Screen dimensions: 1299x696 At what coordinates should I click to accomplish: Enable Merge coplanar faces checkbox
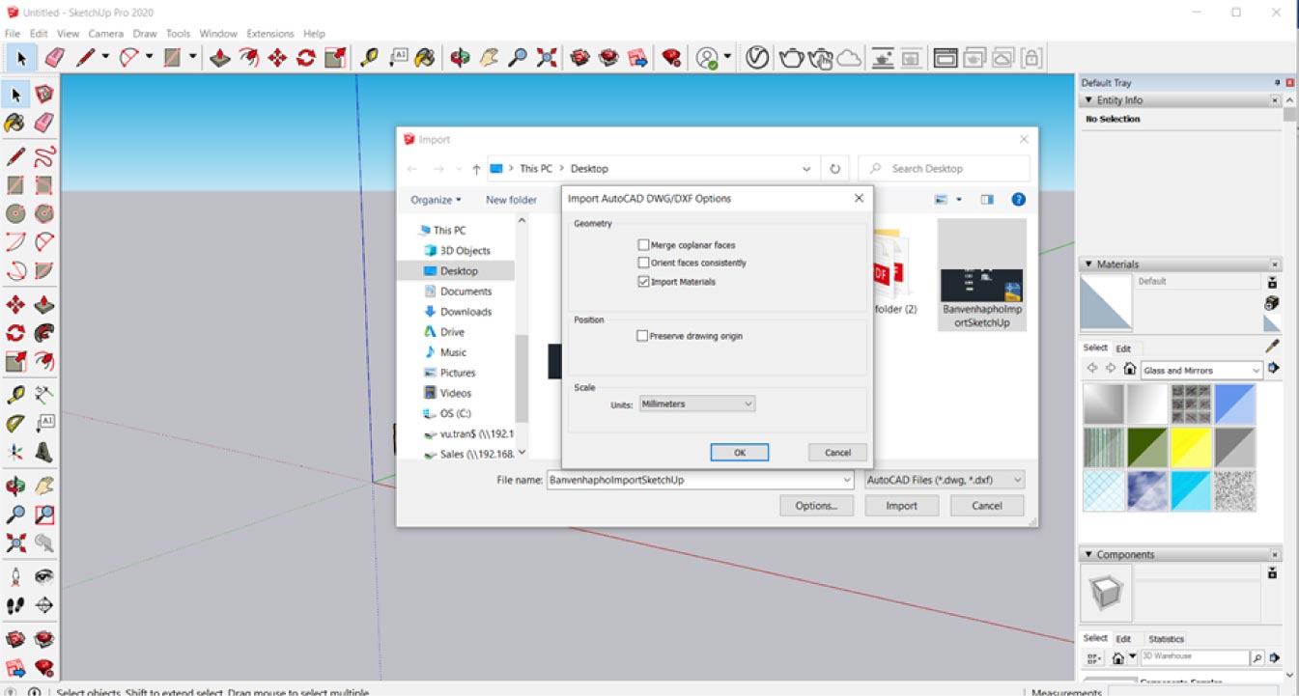click(643, 245)
